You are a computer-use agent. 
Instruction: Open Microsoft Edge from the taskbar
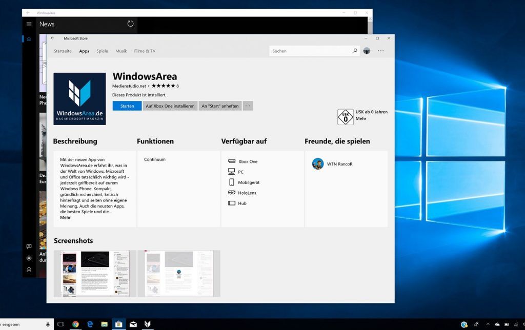point(90,324)
